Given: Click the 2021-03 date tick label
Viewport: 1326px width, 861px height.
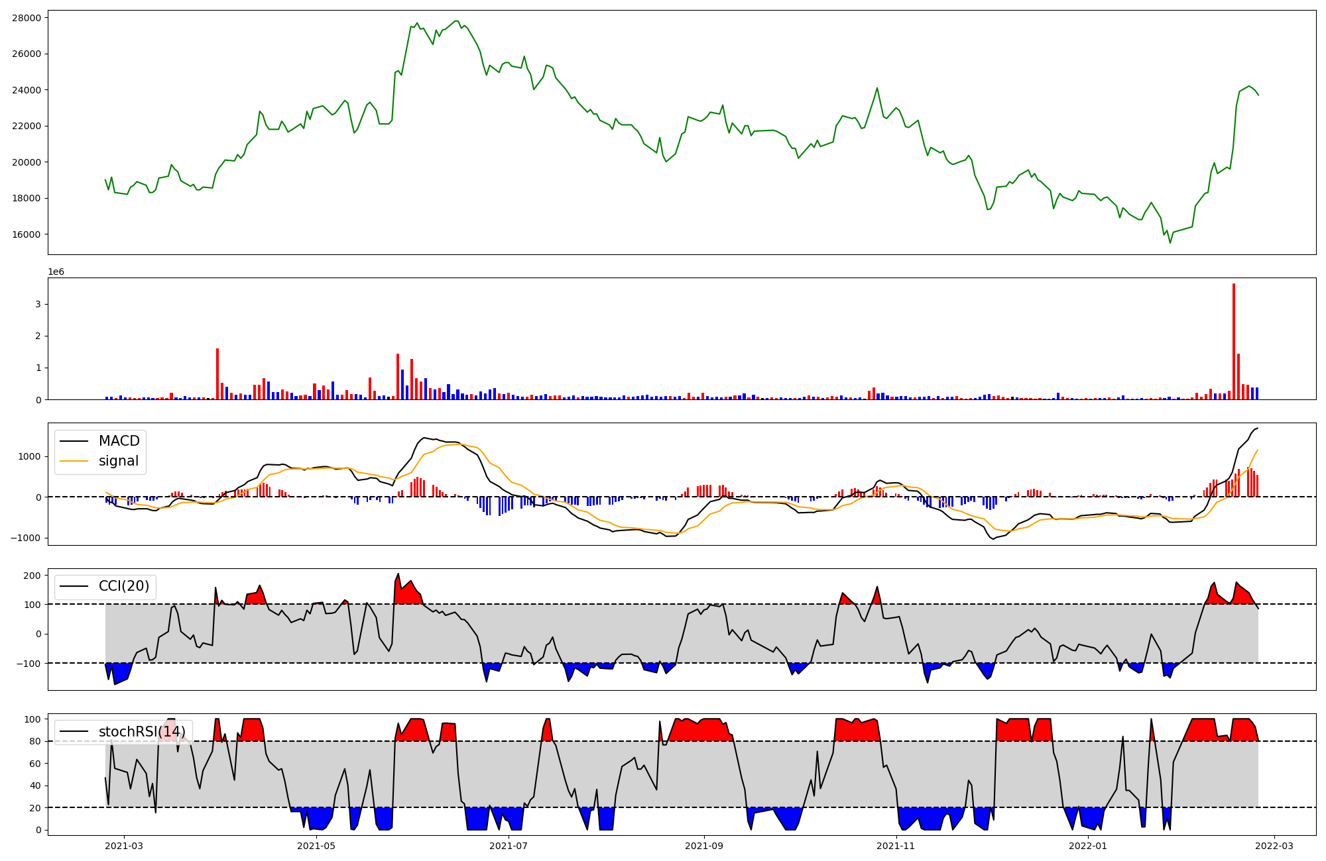Looking at the screenshot, I should click(x=124, y=846).
